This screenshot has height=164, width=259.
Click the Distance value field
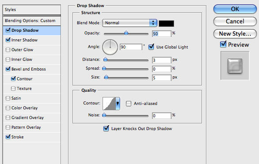(162, 60)
